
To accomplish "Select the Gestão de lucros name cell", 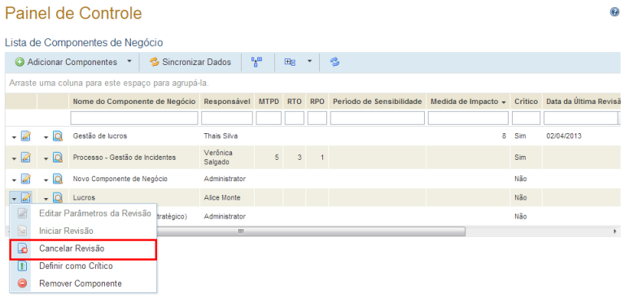I will [x=135, y=136].
